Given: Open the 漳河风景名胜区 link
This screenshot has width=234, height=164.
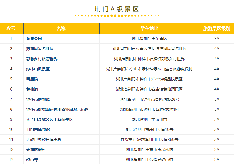Looking at the screenshot, I should click(40, 49).
